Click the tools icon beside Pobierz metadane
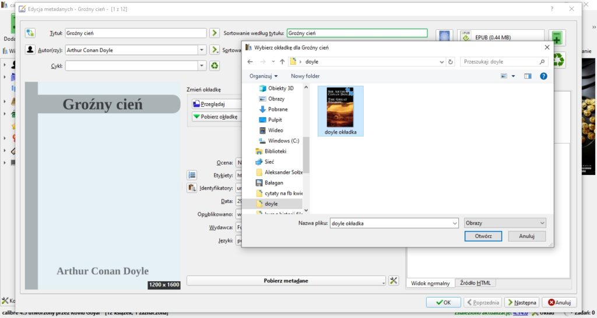This screenshot has height=318, width=597. (x=394, y=281)
